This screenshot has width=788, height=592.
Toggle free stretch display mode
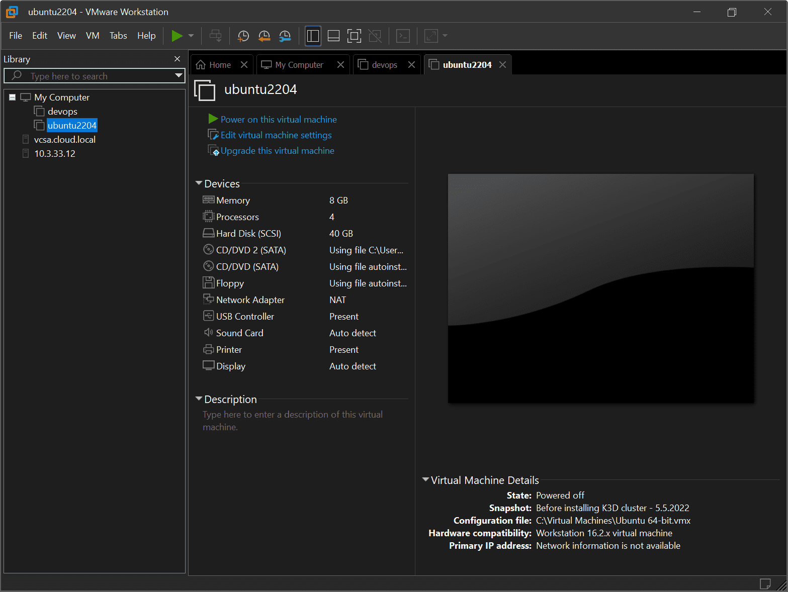430,36
